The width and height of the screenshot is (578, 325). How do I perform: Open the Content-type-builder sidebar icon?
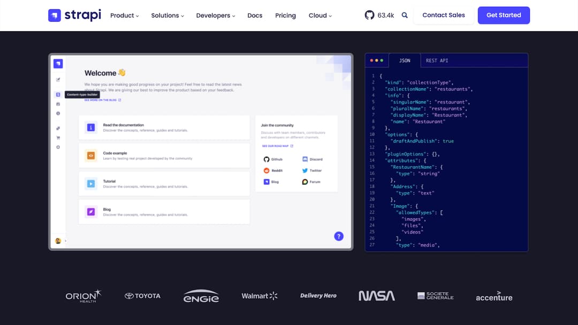[x=58, y=95]
